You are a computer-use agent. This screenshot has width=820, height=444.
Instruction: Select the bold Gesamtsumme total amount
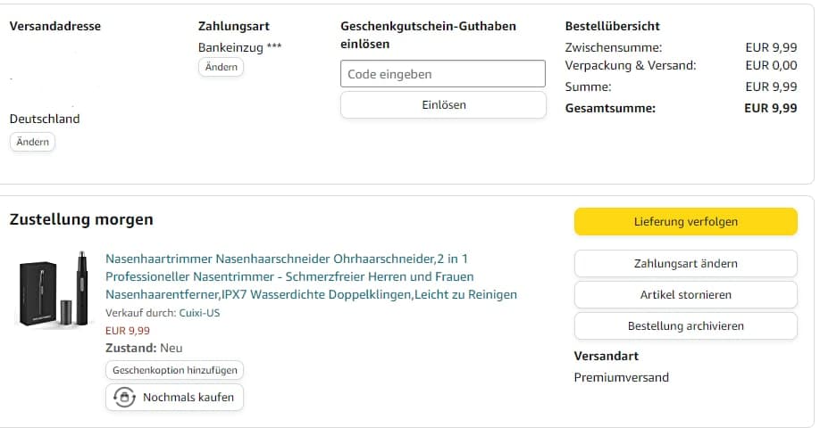click(x=770, y=108)
